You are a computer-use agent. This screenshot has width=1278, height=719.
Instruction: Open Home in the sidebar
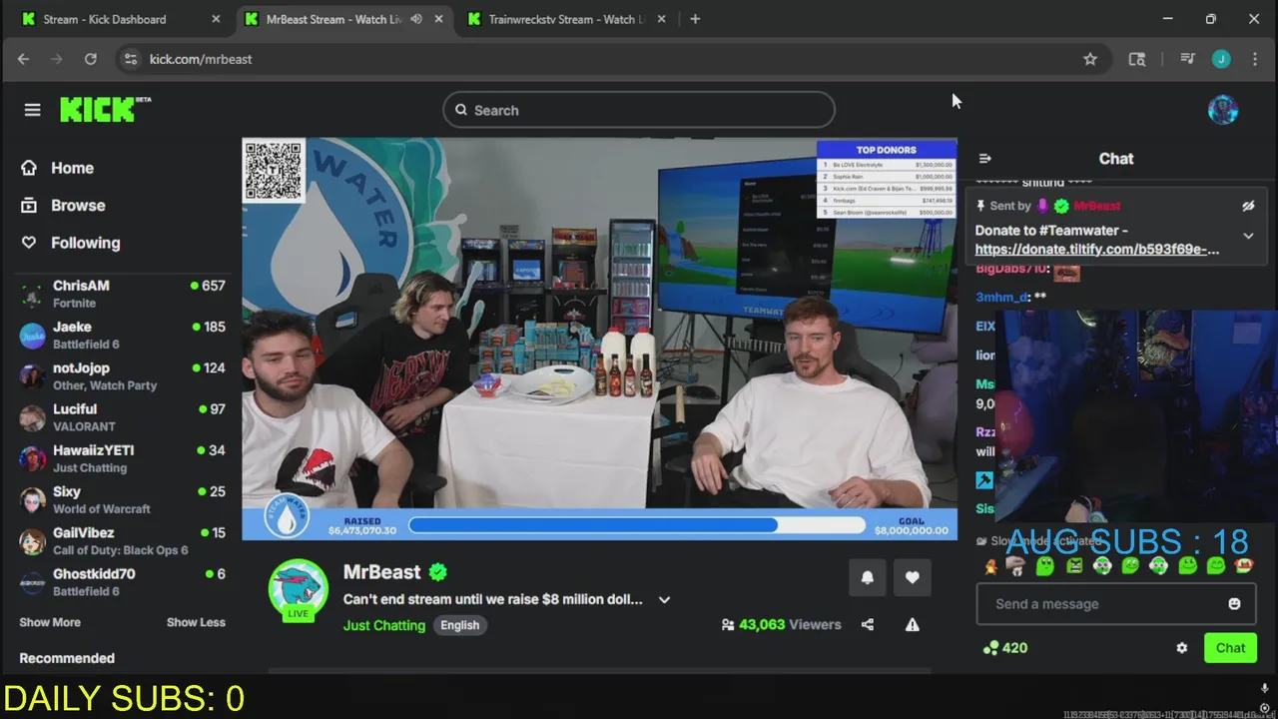72,168
